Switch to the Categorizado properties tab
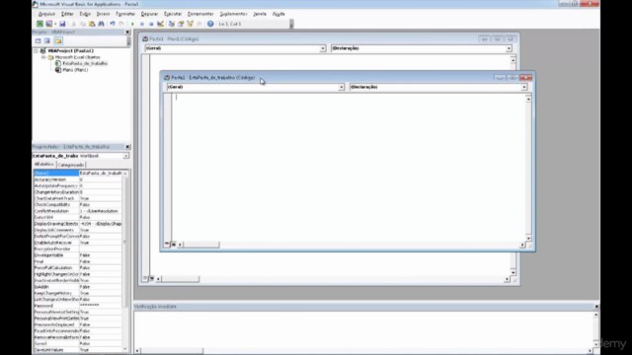This screenshot has width=632, height=355. (x=71, y=165)
